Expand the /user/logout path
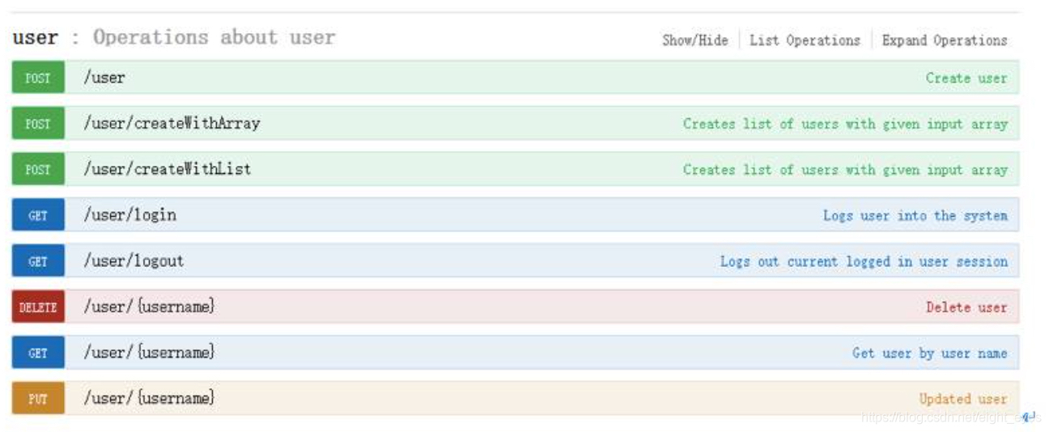Screen dimensions: 1049x432 tap(134, 261)
